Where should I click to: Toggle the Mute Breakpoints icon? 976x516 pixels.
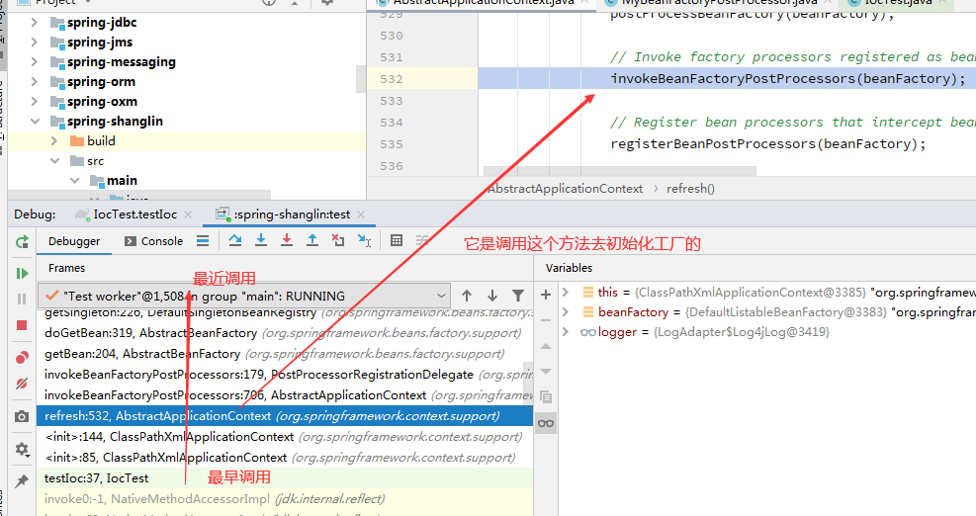(22, 384)
